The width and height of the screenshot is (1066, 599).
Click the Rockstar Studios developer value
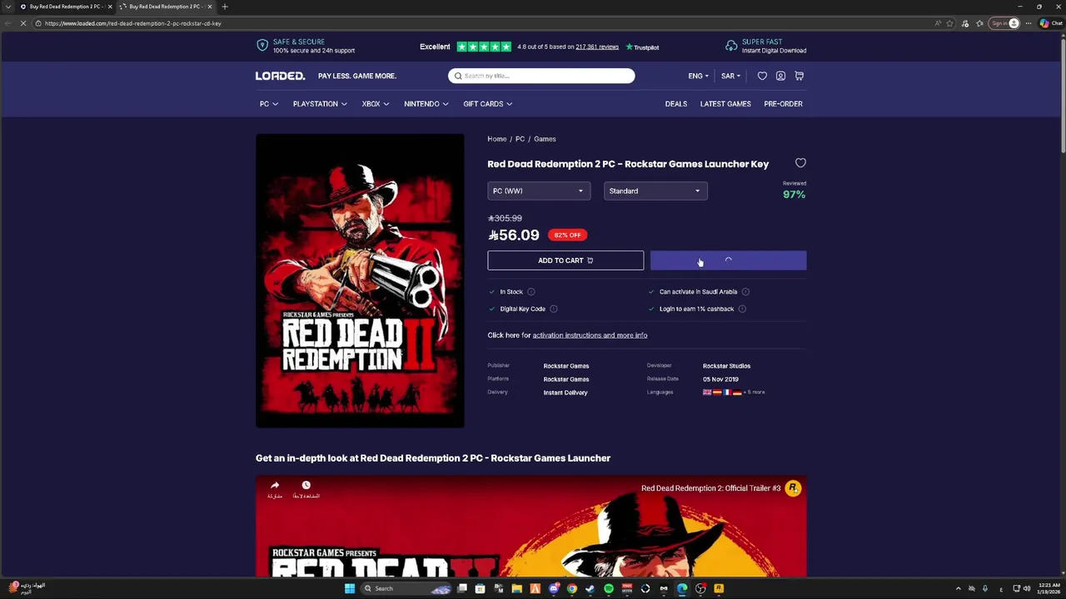click(x=726, y=366)
